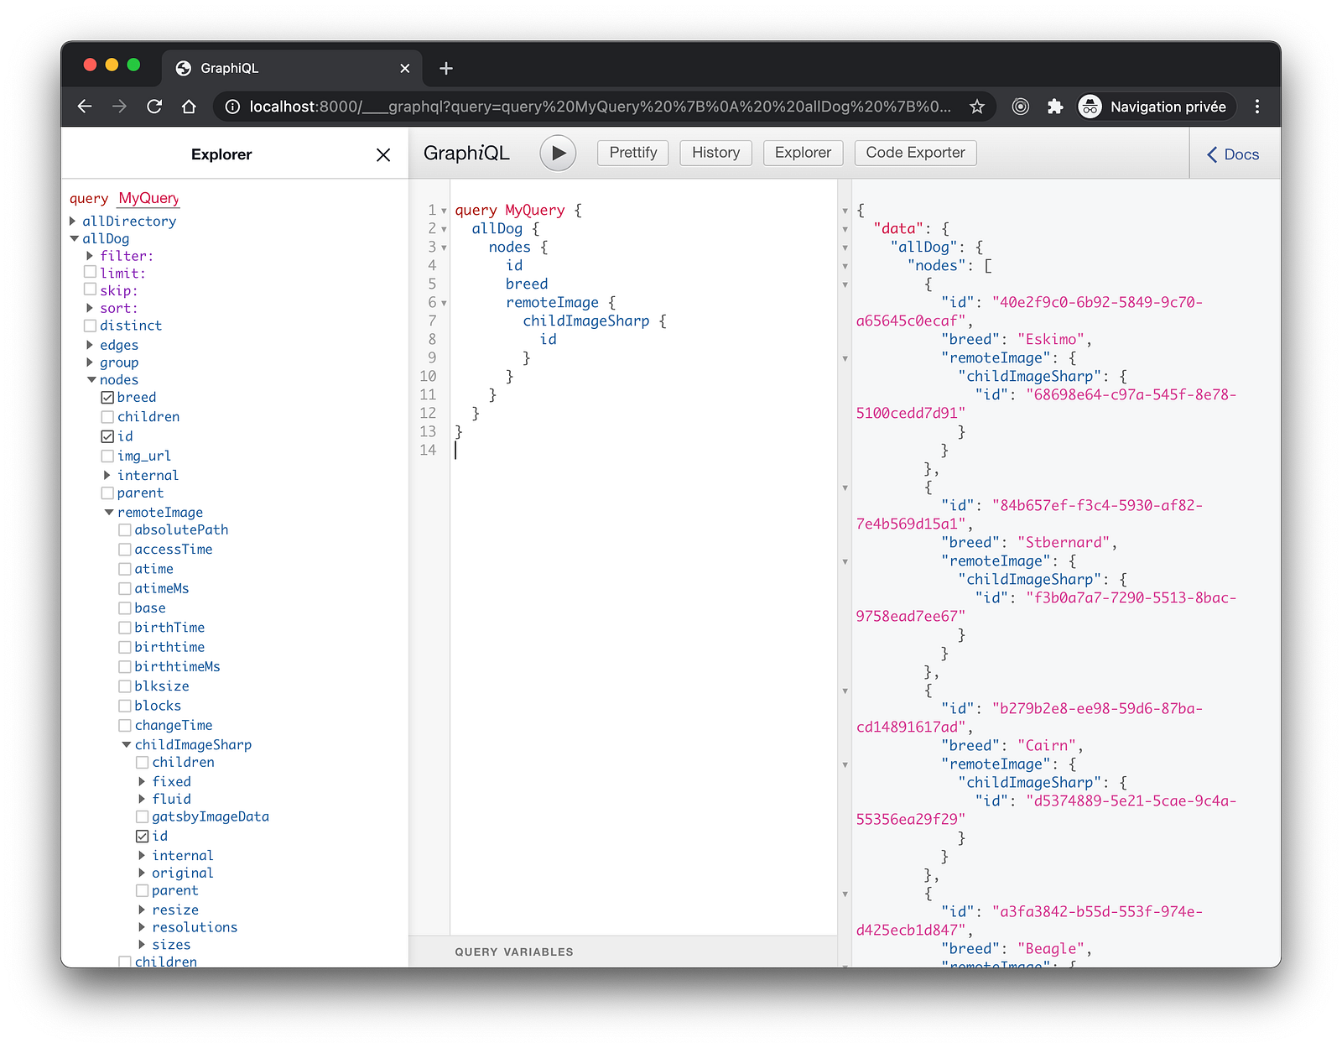
Task: Collapse the childImageSharp node in Explorer
Action: pyautogui.click(x=127, y=745)
